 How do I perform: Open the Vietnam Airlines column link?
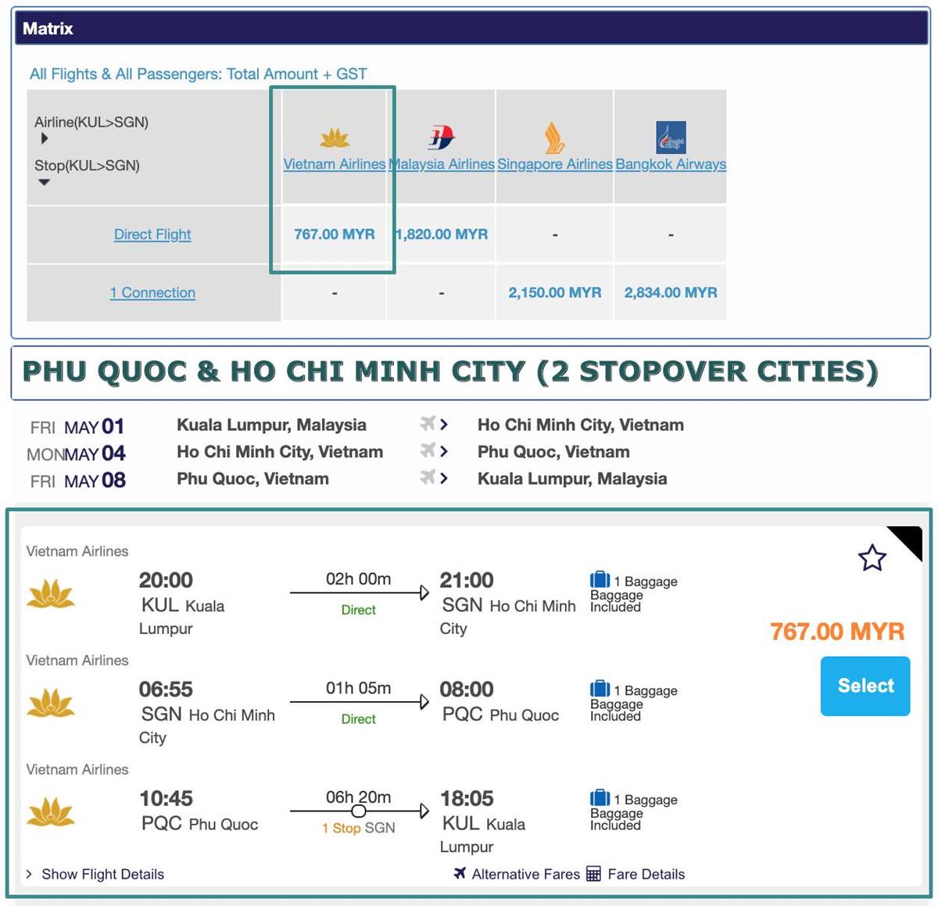335,164
